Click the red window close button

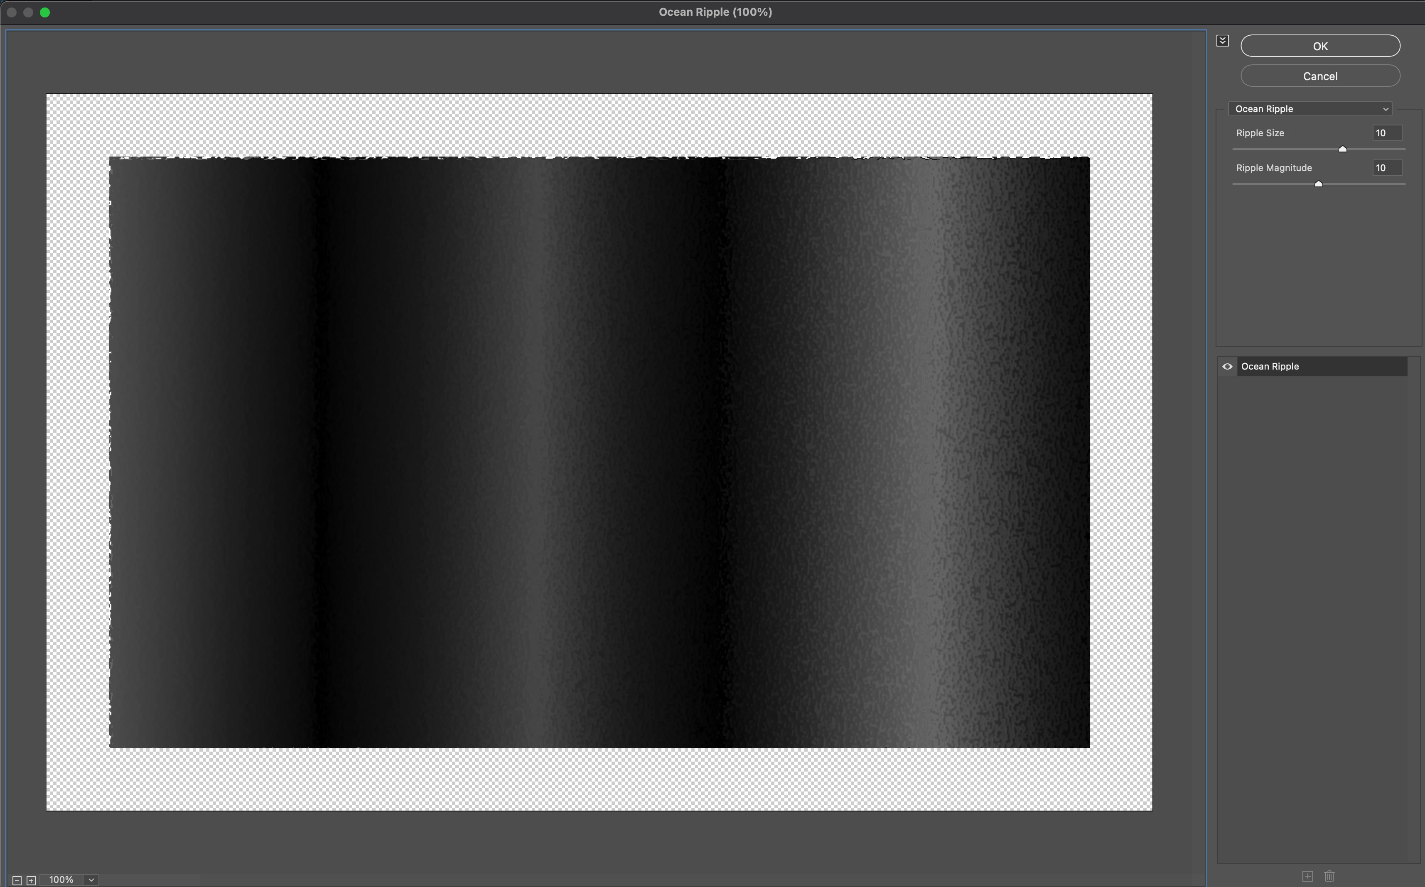pyautogui.click(x=11, y=12)
